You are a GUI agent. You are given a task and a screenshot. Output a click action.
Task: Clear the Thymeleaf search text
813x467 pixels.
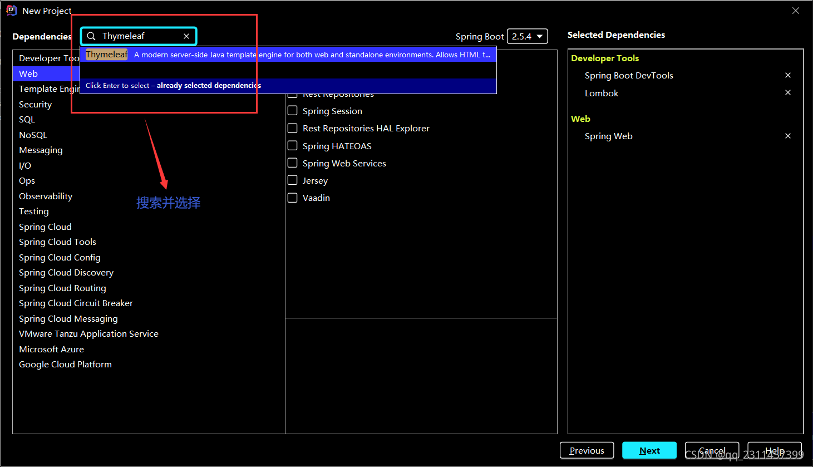point(186,36)
